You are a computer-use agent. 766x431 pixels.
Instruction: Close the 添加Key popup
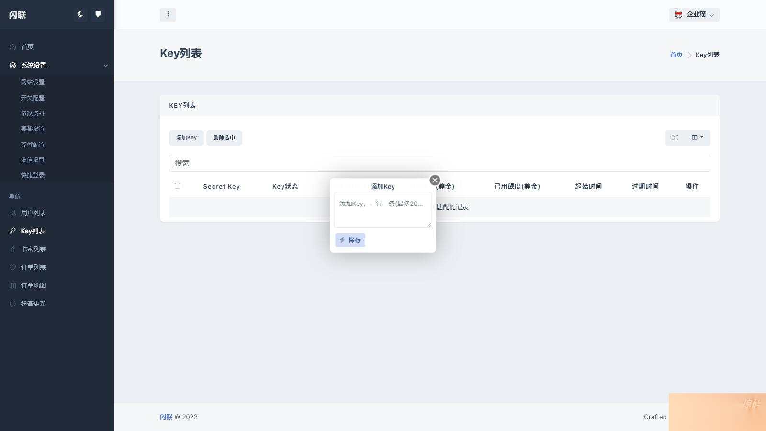[x=435, y=180]
